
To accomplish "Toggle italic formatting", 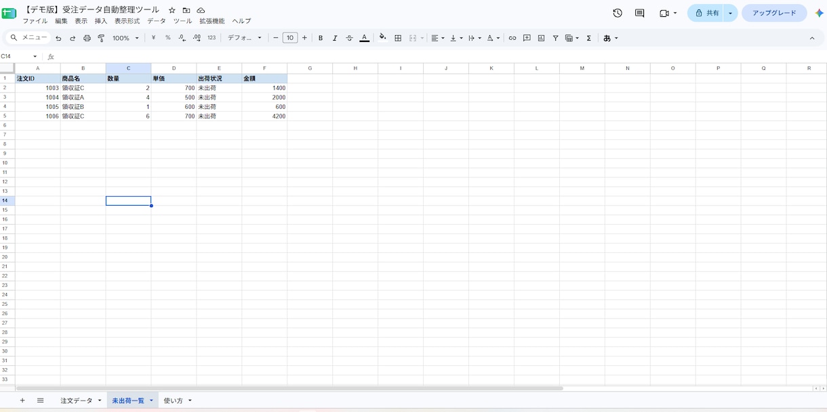I will pos(335,39).
